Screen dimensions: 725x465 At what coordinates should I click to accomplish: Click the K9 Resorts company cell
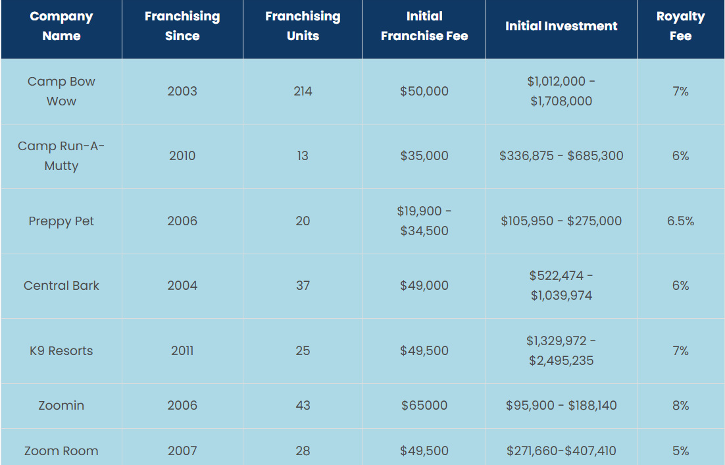pos(61,351)
